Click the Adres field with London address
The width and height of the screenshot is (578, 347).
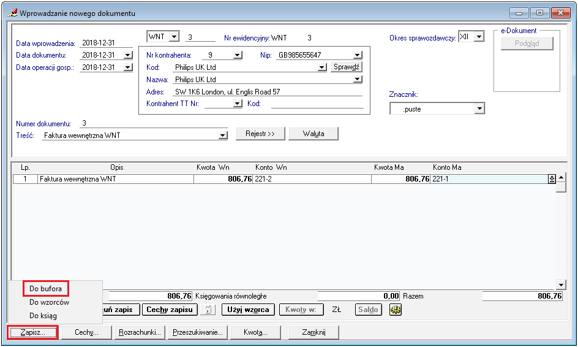(x=268, y=92)
